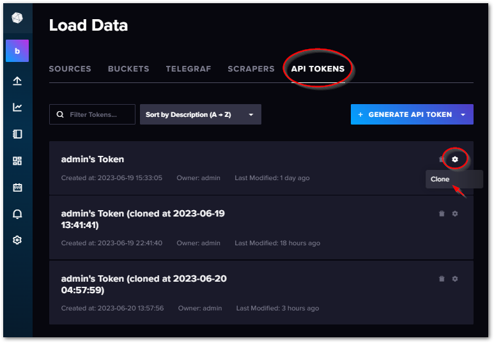Click the purple 'b' organization avatar
494x343 pixels.
click(x=17, y=50)
